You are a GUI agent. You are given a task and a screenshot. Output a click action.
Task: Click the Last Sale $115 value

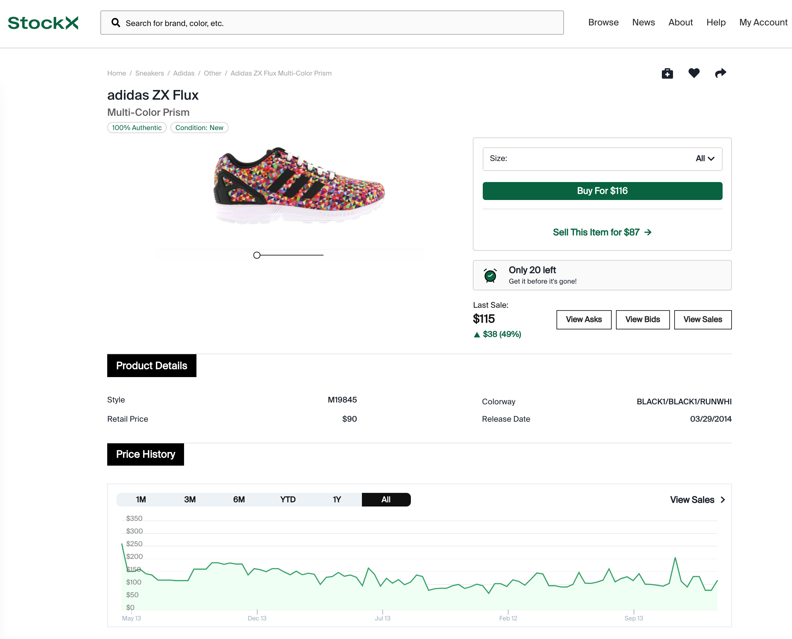pos(484,319)
